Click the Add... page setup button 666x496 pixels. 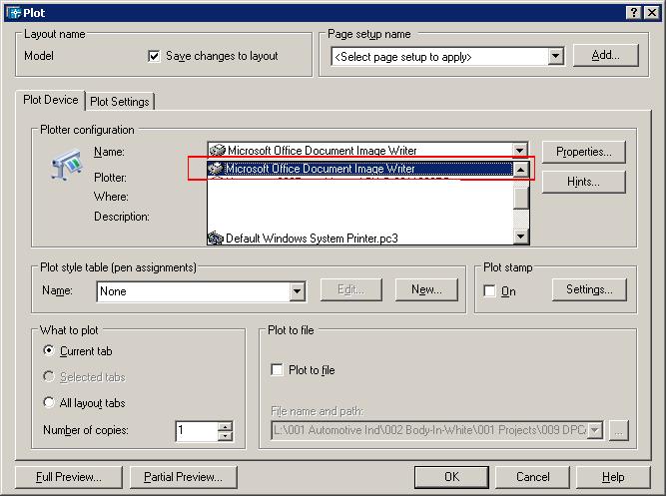click(x=606, y=55)
